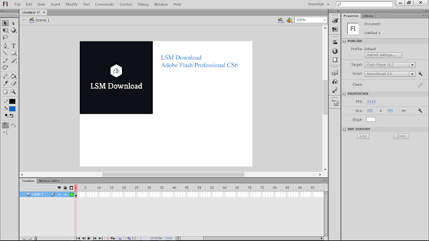Reset colors to black and white

click(7, 116)
